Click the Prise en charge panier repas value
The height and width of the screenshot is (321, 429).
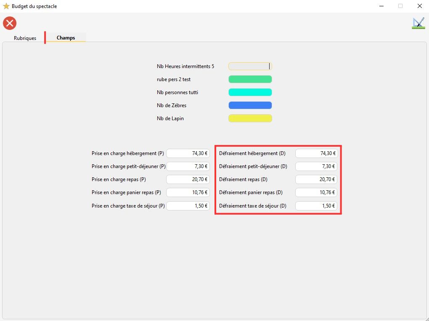(x=188, y=192)
